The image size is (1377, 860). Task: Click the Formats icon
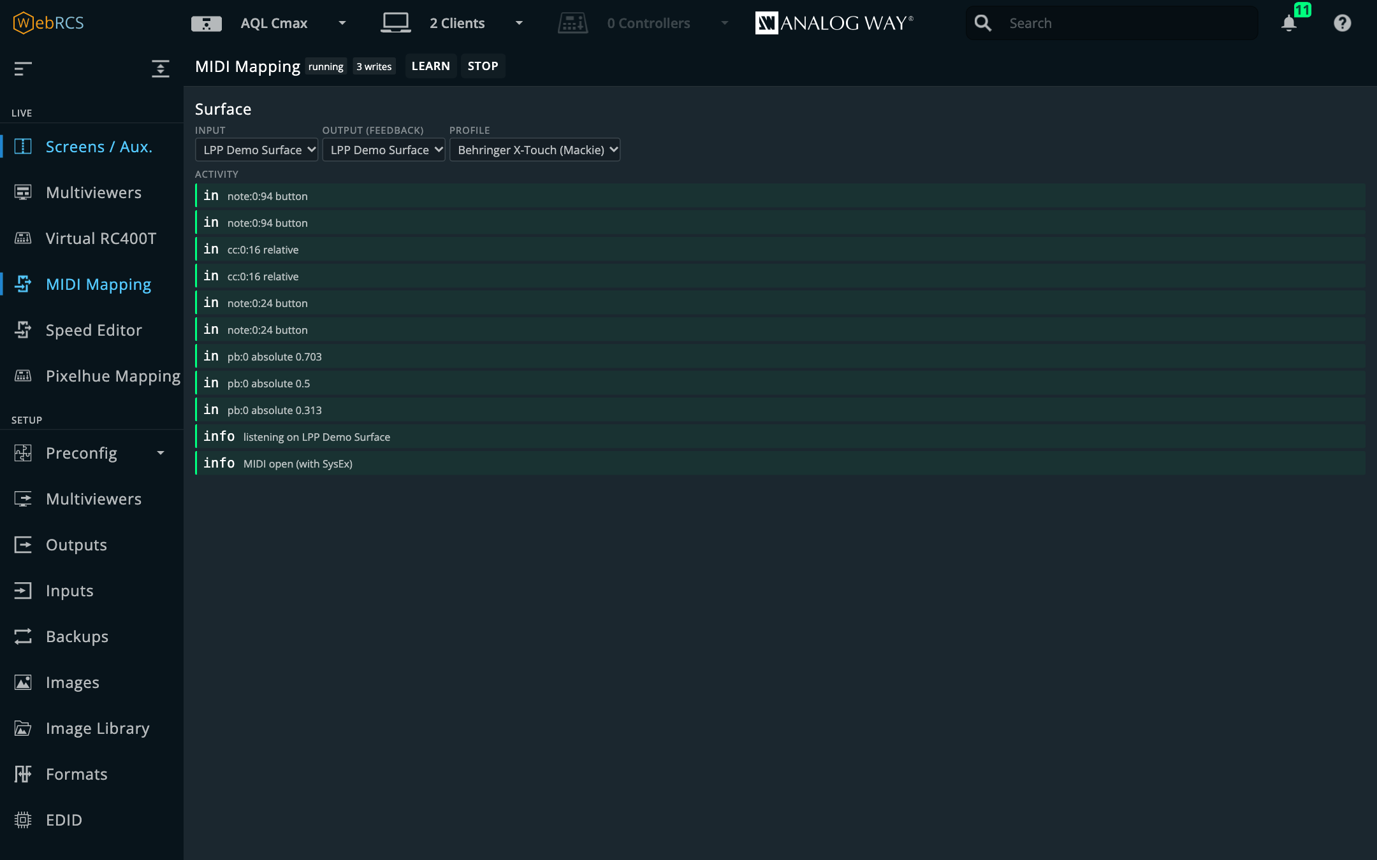coord(23,774)
